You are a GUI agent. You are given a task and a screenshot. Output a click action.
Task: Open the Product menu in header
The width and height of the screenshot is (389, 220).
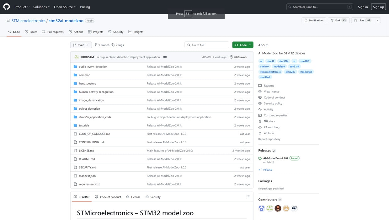22,7
